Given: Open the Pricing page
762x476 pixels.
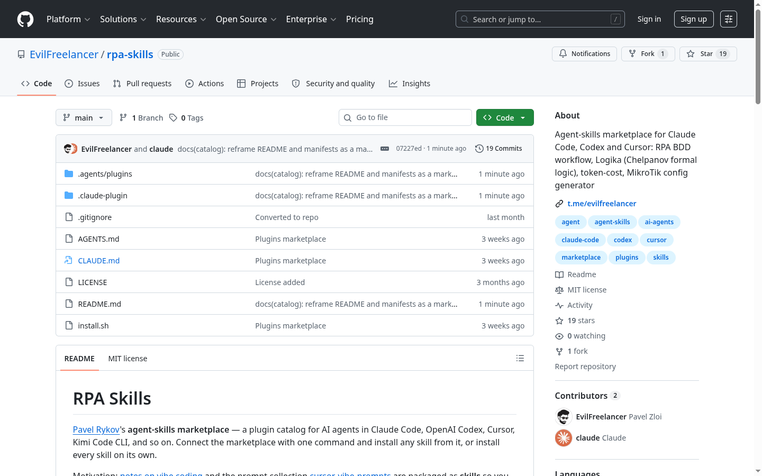Looking at the screenshot, I should click(x=360, y=19).
